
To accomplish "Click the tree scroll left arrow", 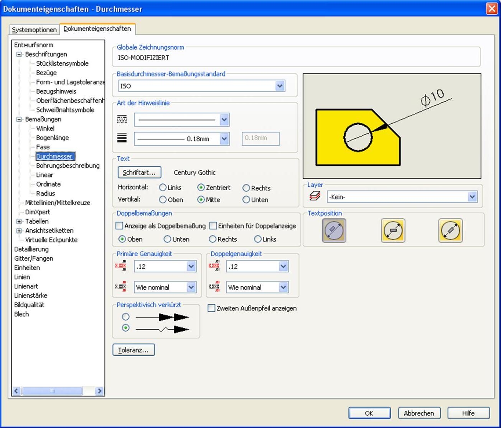I will coord(16,391).
